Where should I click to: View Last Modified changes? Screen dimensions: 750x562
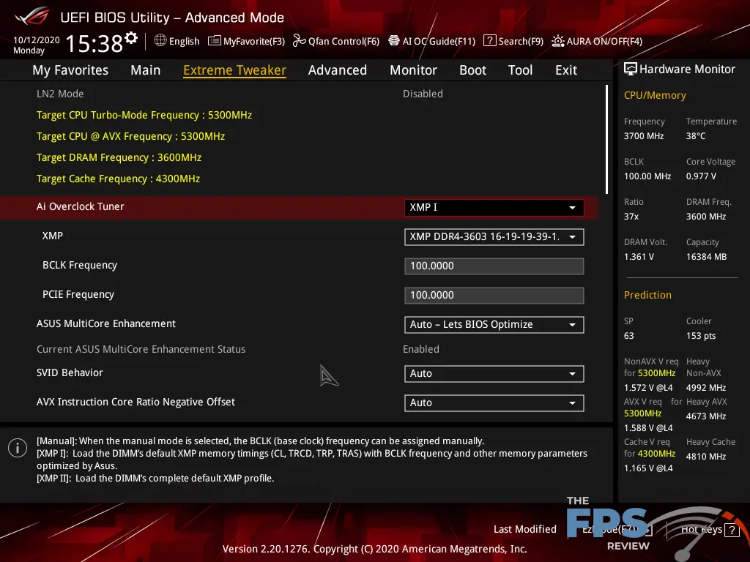[x=525, y=528]
